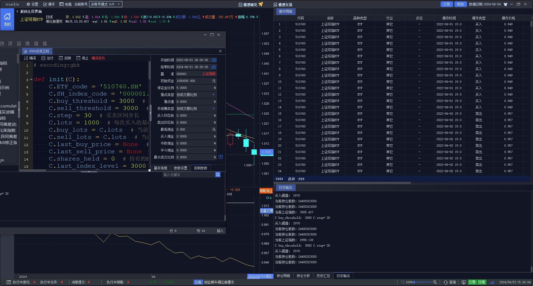The width and height of the screenshot is (533, 286).
Task: Click the 编译 compile button
Action: (30, 58)
